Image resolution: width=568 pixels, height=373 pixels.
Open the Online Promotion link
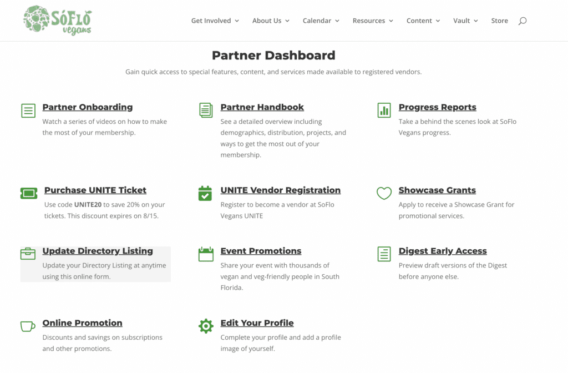click(83, 323)
